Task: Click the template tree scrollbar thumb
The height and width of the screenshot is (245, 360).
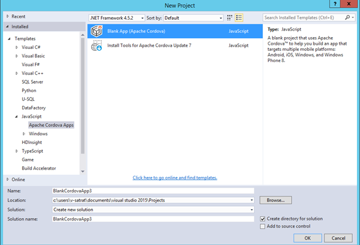Action: click(x=83, y=96)
